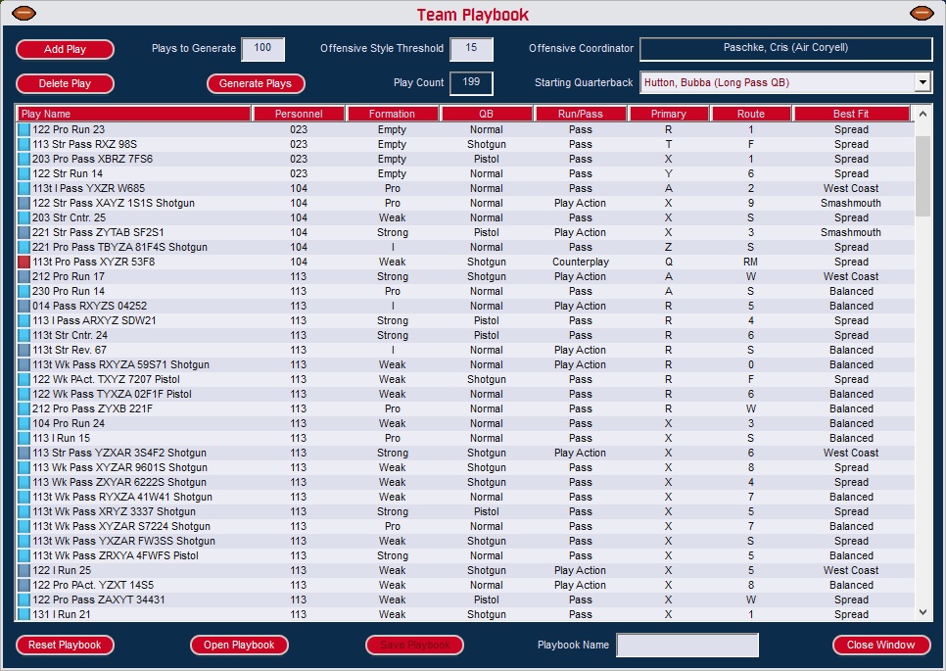The width and height of the screenshot is (946, 671).
Task: Open the Offensive Coordinator selector
Action: click(785, 47)
